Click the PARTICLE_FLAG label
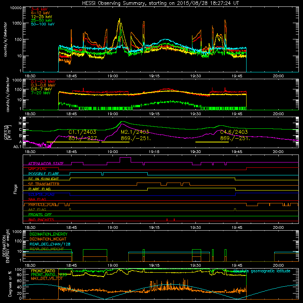This screenshot has height=303, width=303. pos(42,205)
